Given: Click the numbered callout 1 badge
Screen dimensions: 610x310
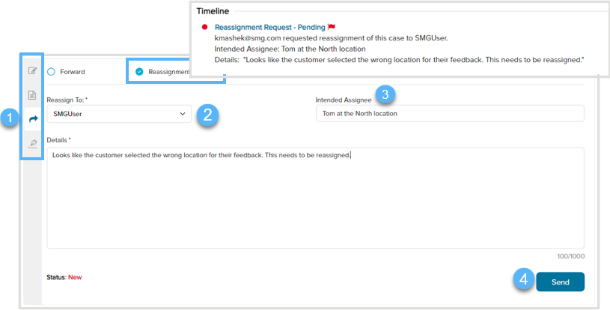Looking at the screenshot, I should coord(10,118).
